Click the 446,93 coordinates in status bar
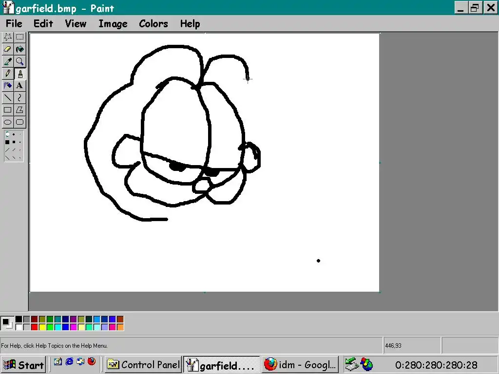Screen dimensions: 499x374 [393, 346]
